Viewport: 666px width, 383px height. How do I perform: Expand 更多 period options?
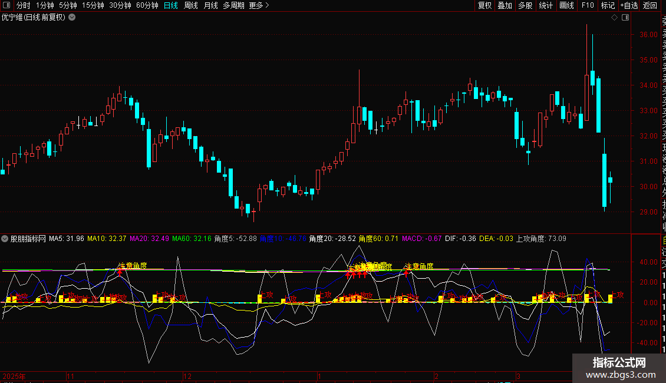click(259, 5)
